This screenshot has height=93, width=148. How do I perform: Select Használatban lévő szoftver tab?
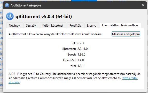coord(120,25)
